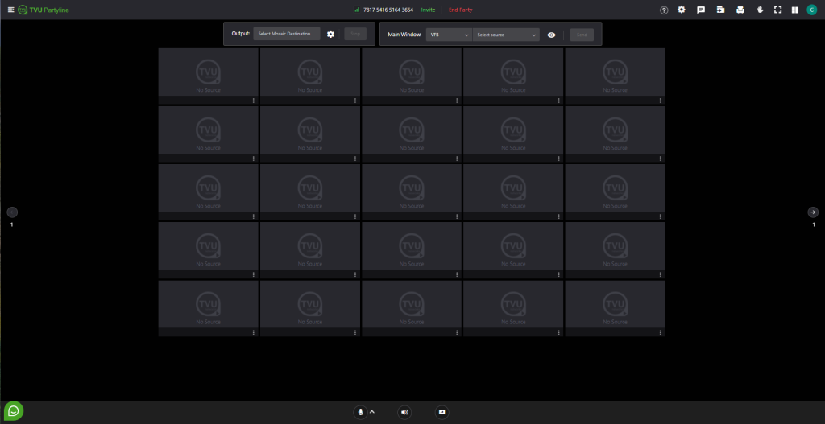Open three-dot menu of fourth row, second tile

(x=355, y=274)
